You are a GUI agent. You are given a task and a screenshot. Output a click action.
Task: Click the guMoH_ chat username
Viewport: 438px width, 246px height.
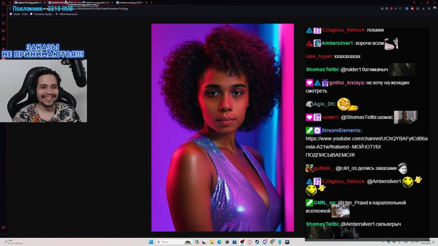(324, 168)
